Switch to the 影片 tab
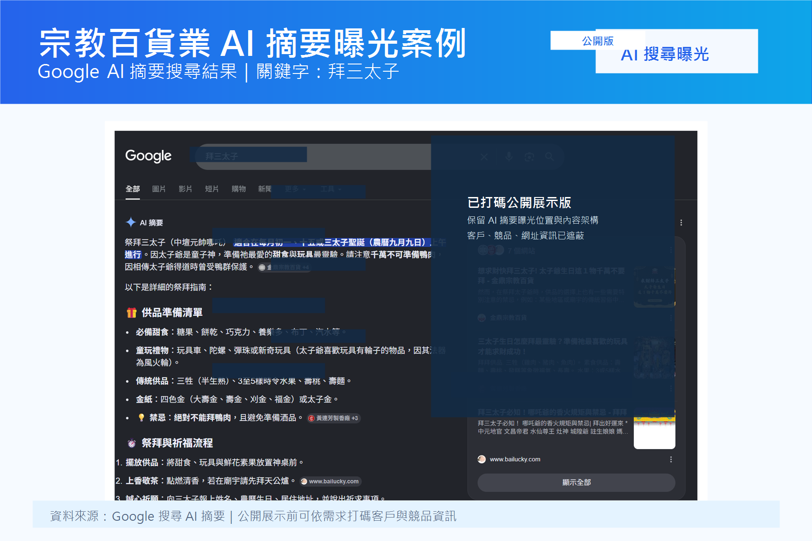Image resolution: width=812 pixels, height=541 pixels. click(185, 189)
